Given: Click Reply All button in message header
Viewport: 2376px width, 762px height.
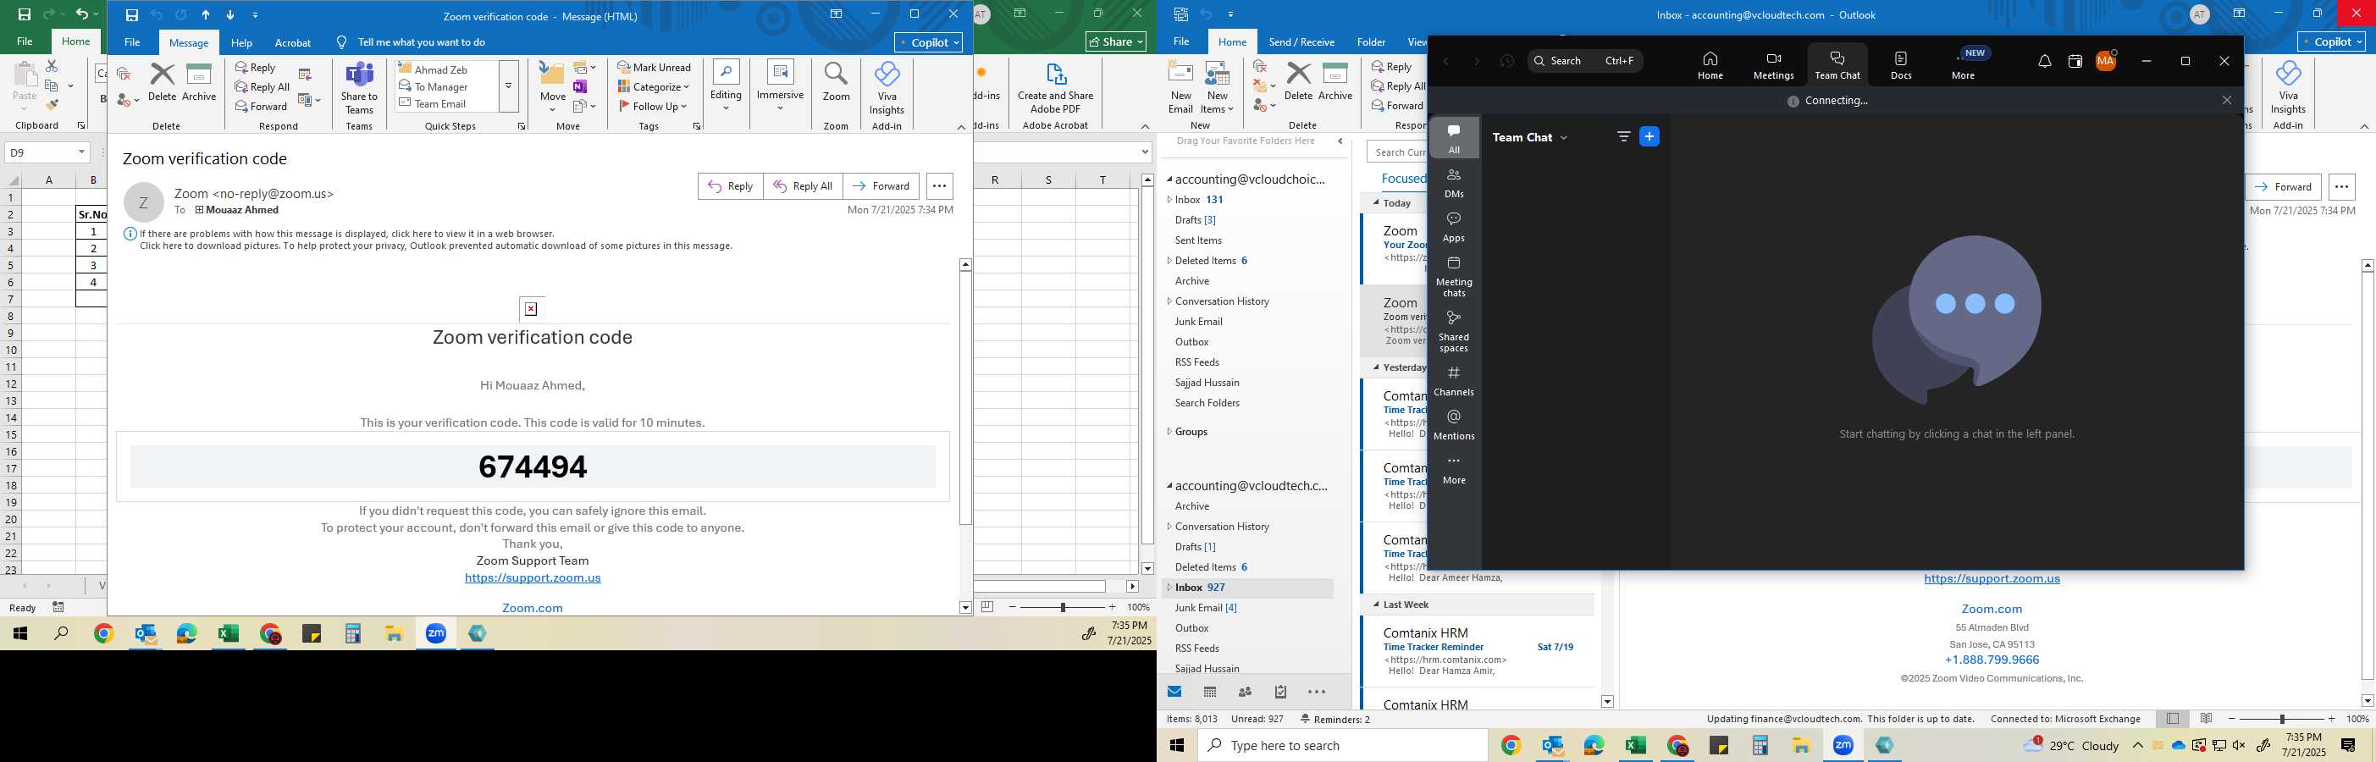Looking at the screenshot, I should 803,186.
